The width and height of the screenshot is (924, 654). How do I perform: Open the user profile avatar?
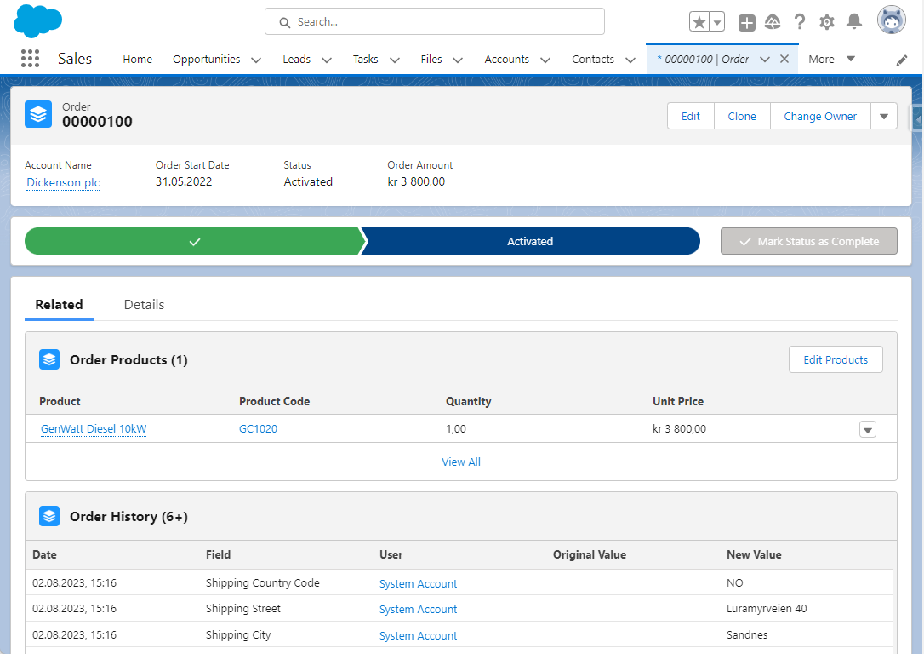point(891,20)
